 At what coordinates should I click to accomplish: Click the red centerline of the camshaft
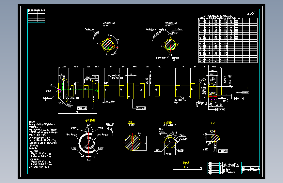[x=141, y=91]
